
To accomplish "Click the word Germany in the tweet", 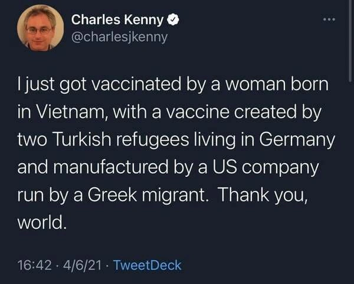I will point(297,140).
